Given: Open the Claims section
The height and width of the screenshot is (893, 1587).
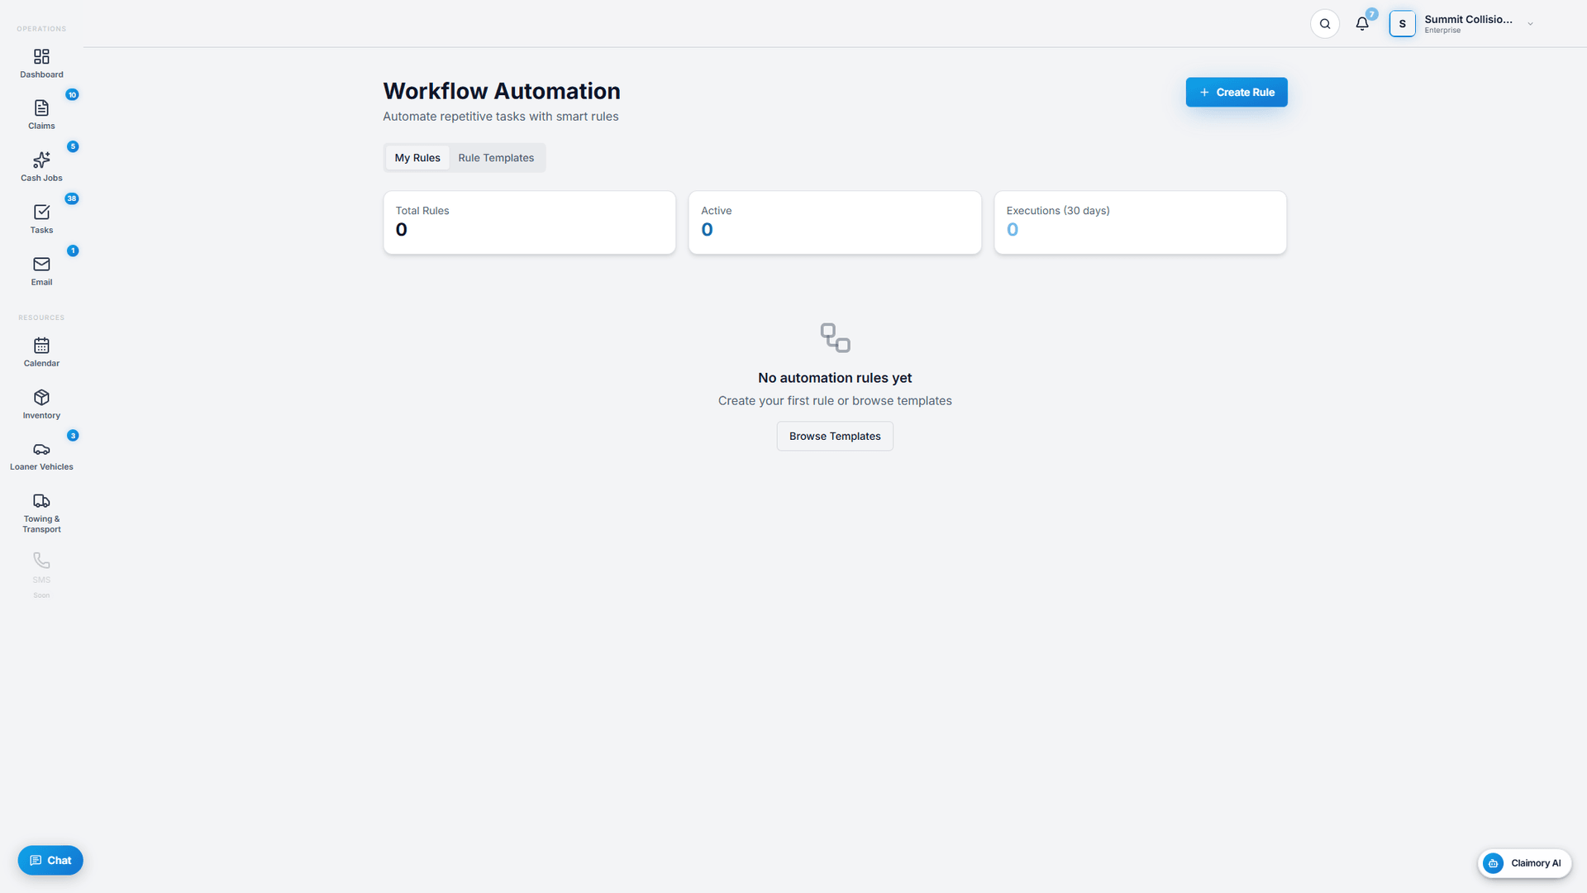Looking at the screenshot, I should (41, 115).
